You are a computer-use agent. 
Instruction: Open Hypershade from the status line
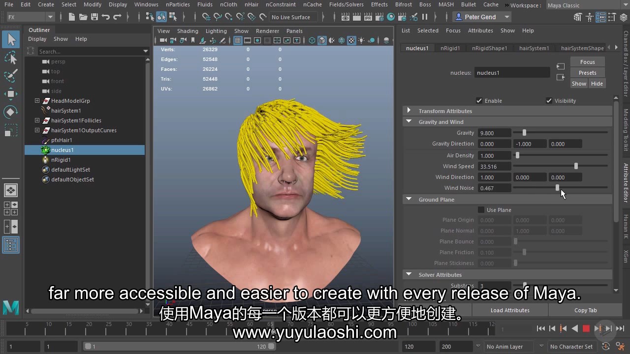391,17
